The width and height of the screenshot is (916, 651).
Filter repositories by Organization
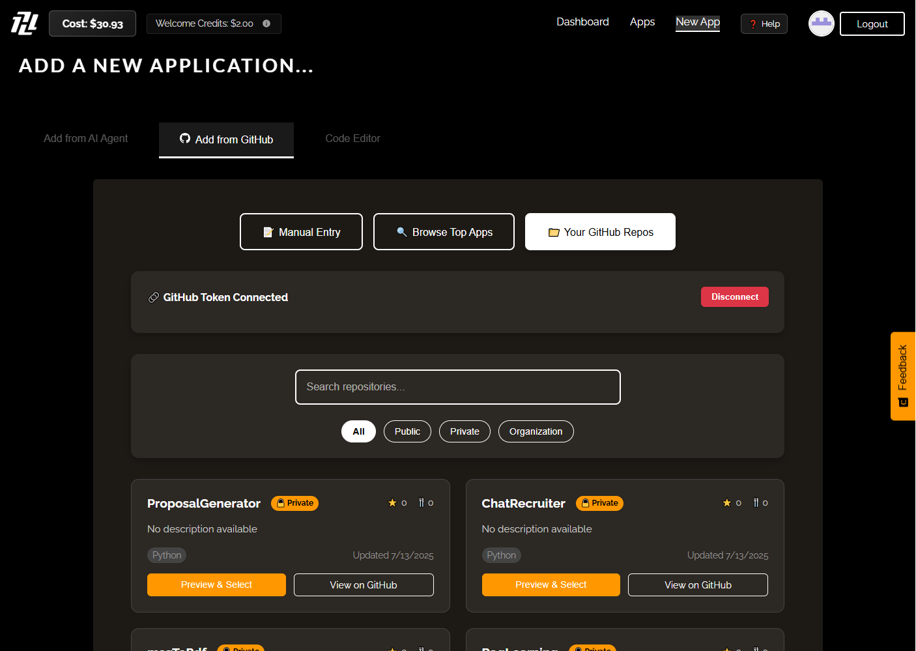coord(536,431)
